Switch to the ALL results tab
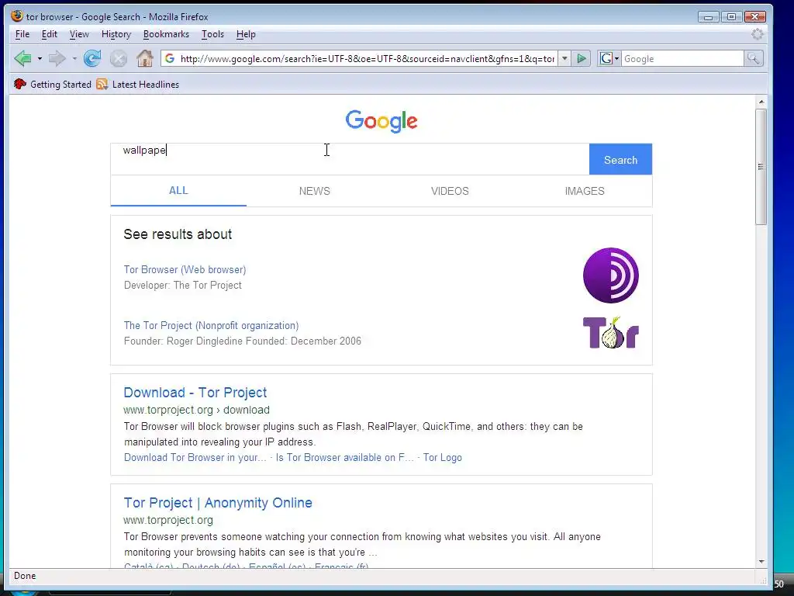Screen dimensions: 794x596 178,191
